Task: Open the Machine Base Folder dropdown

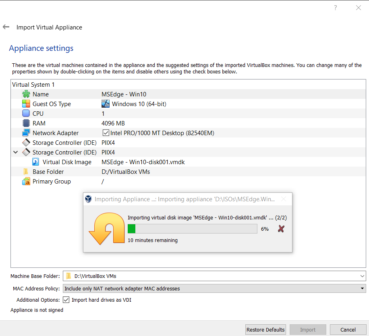Action: click(363, 276)
